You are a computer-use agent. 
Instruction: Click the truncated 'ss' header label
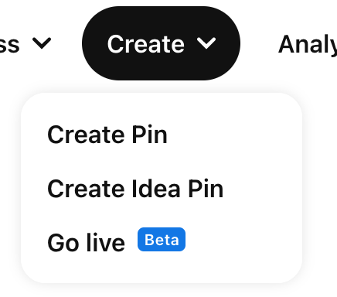(9, 46)
